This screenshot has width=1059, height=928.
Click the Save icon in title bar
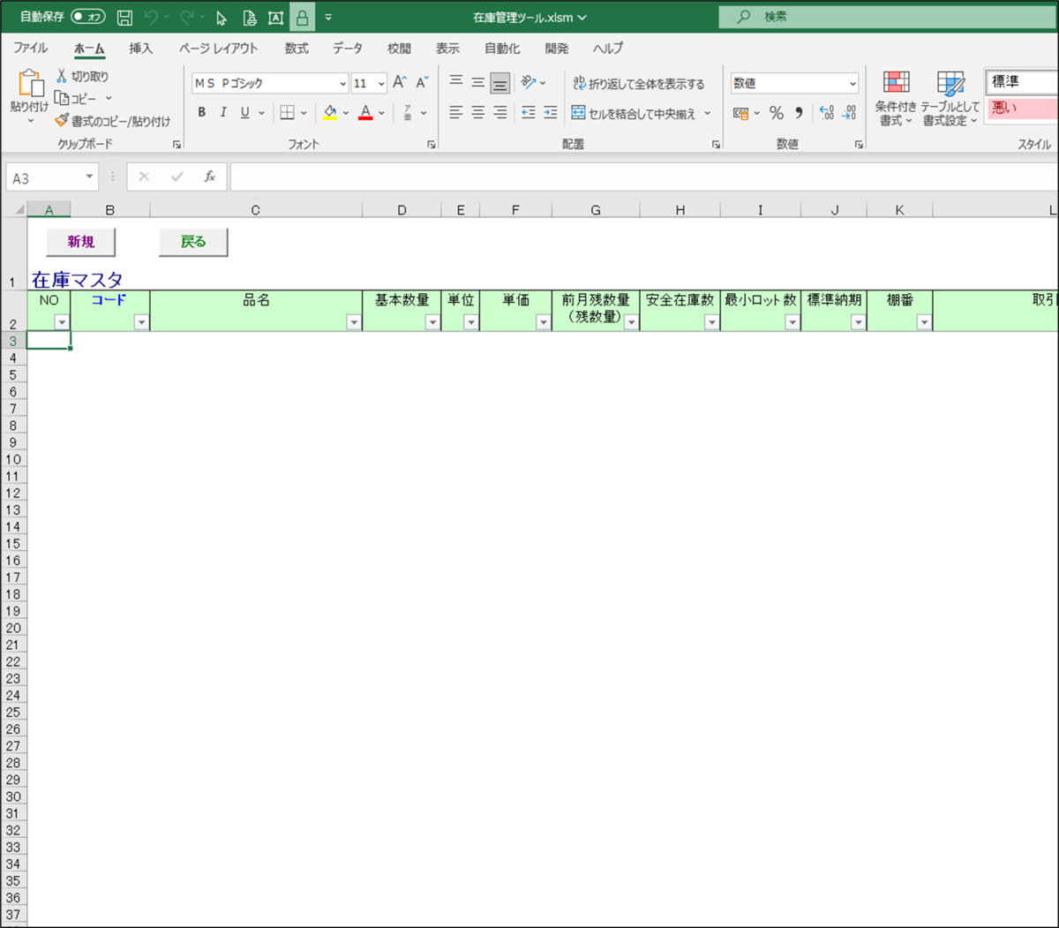[x=124, y=18]
